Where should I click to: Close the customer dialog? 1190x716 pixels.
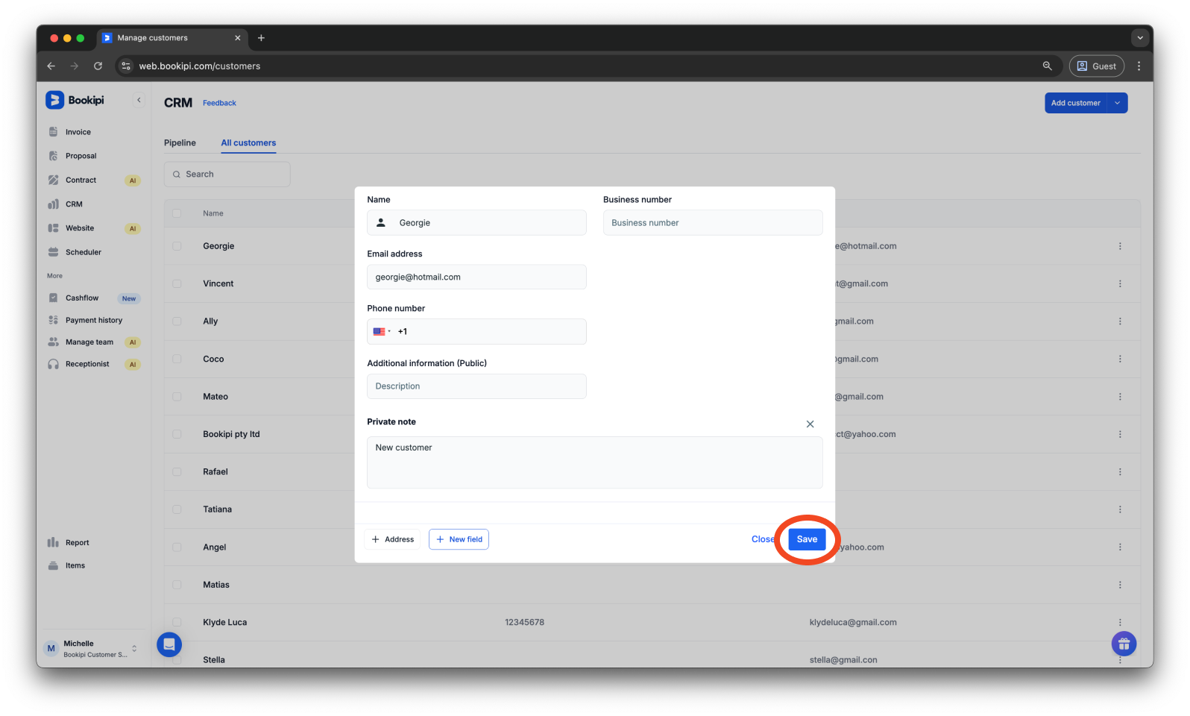[x=763, y=539]
